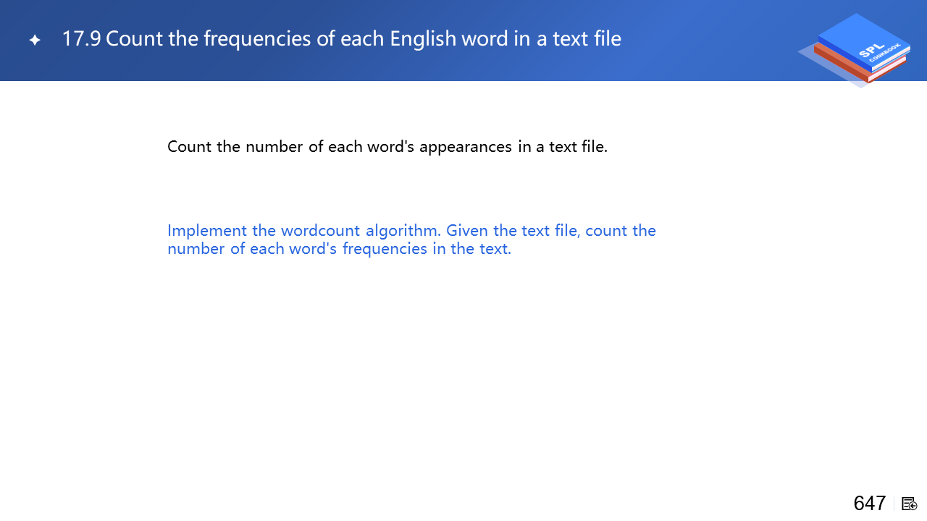Click the word Implement in blue paragraph
The width and height of the screenshot is (927, 521).
point(207,230)
